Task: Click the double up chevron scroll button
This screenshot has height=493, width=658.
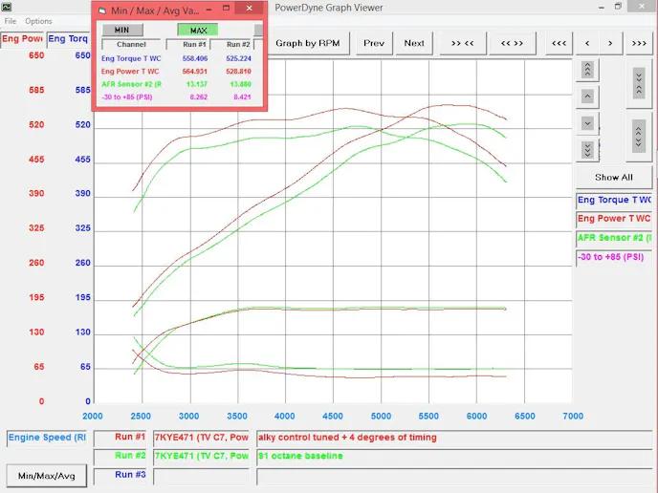Action: click(x=588, y=70)
